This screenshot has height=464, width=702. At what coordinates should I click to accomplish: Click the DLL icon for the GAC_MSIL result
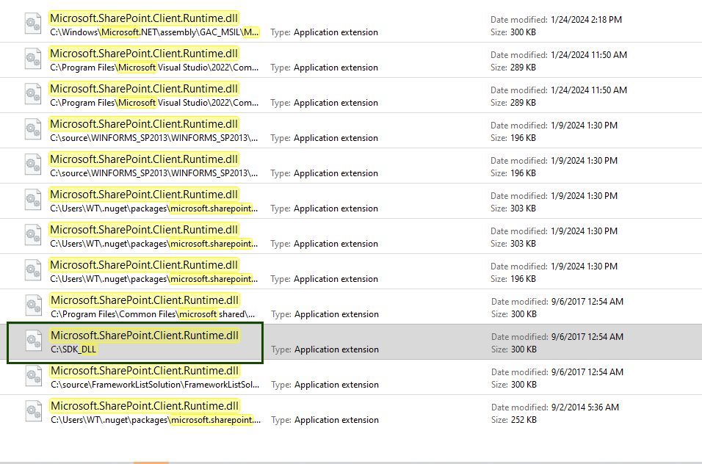[33, 23]
